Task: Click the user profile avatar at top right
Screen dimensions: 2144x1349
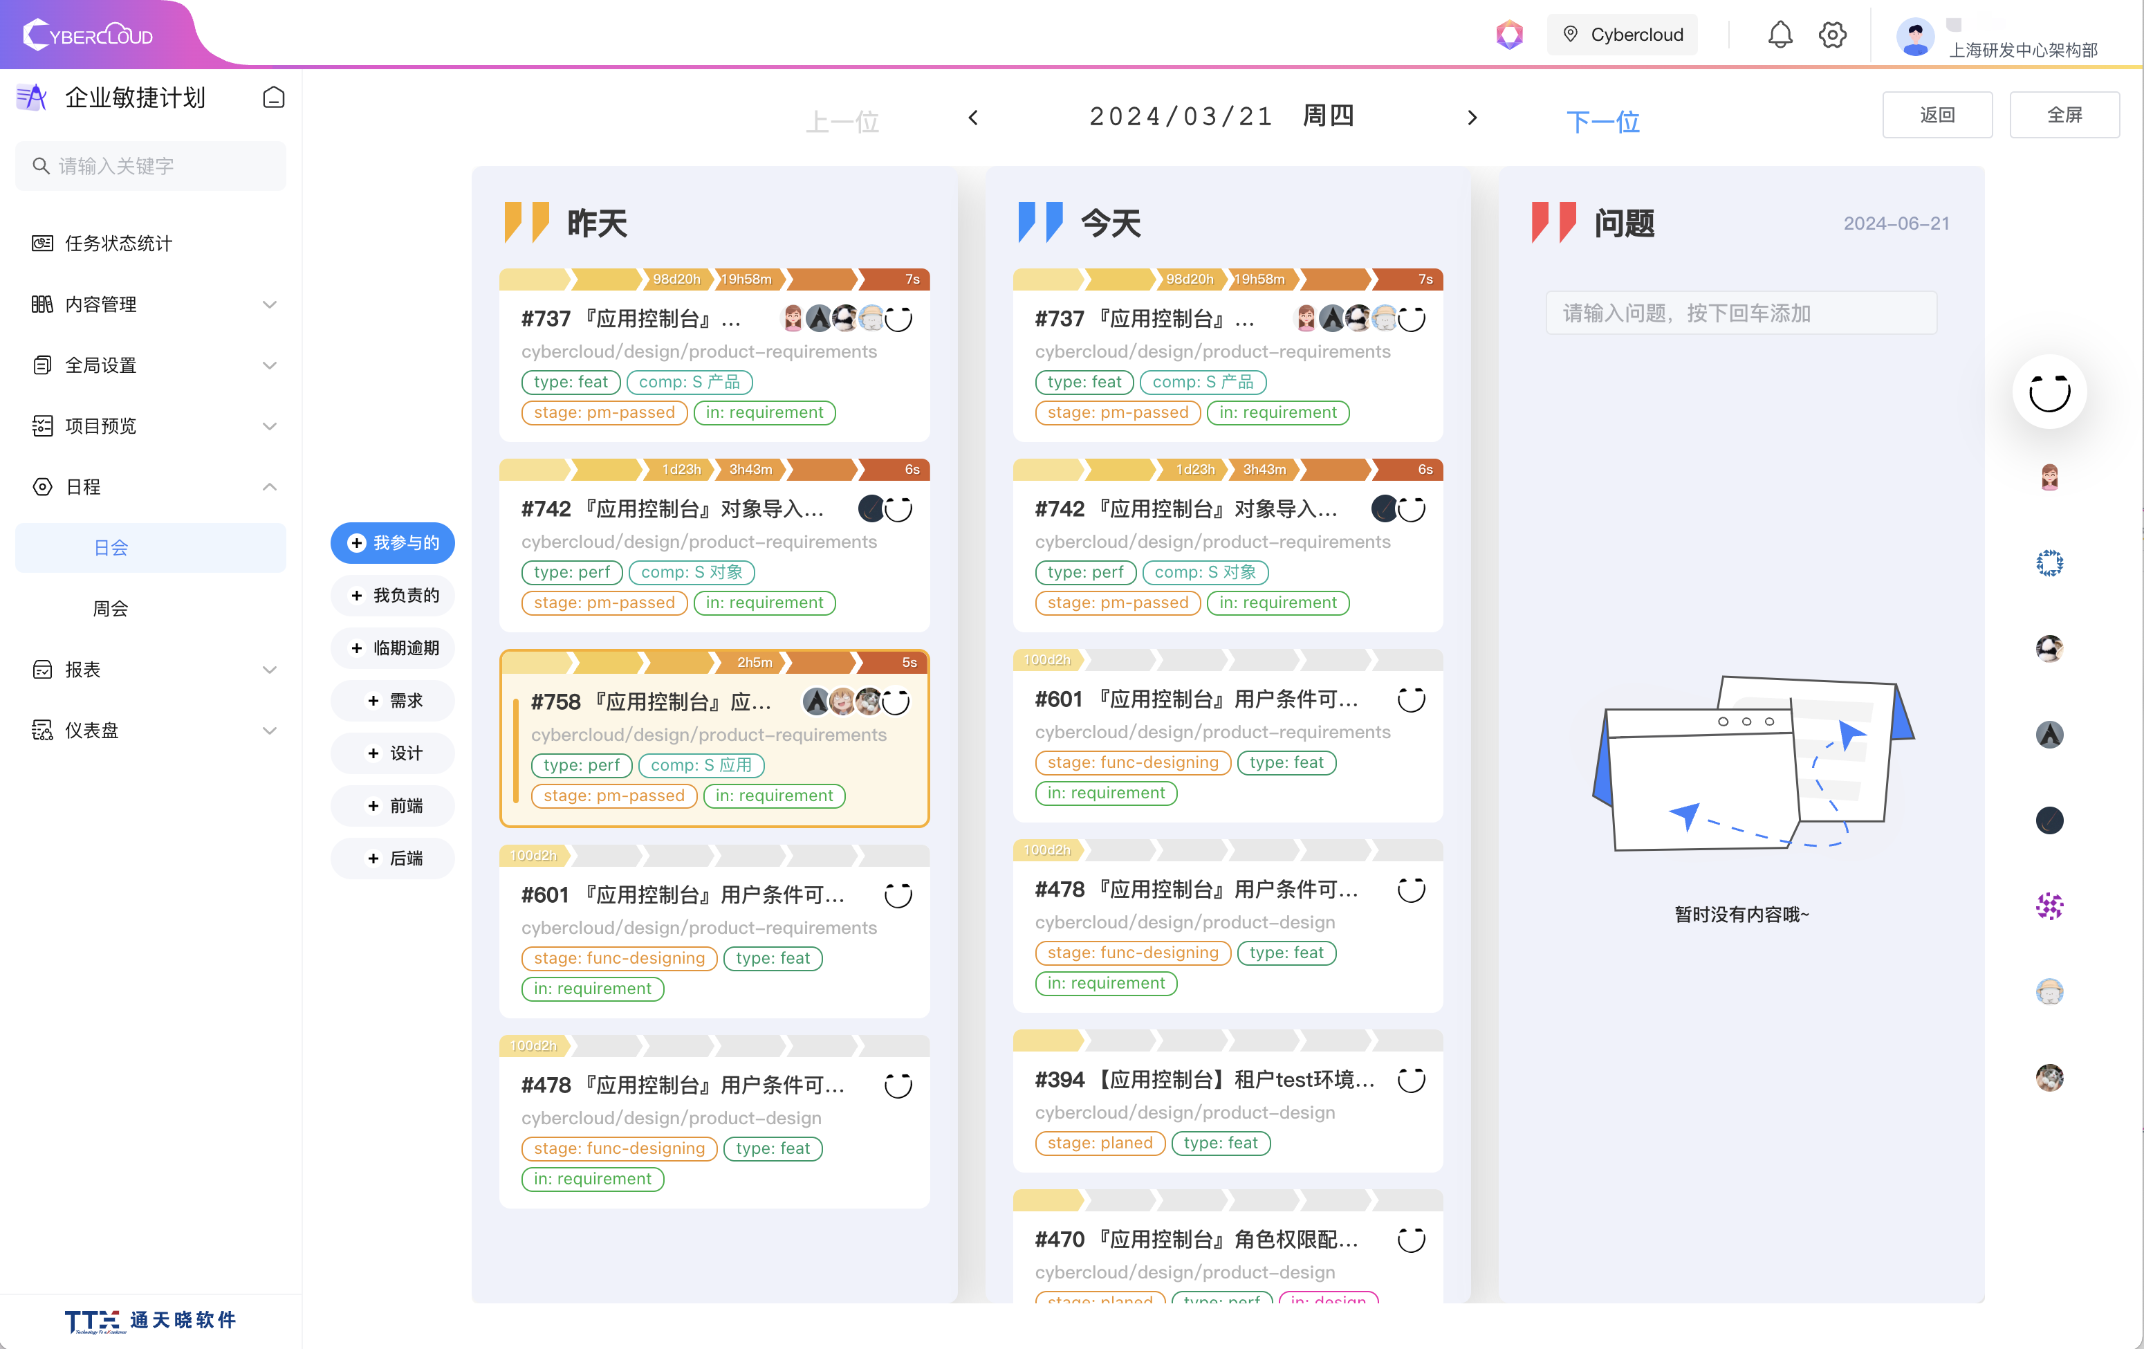Action: pos(1914,37)
